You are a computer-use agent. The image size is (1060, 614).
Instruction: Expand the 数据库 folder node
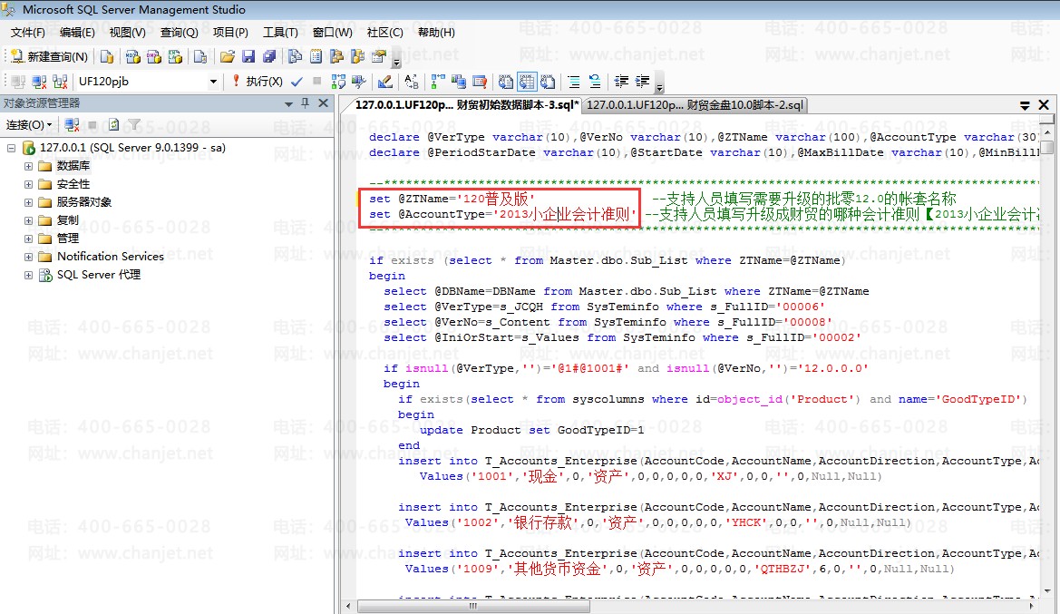28,166
